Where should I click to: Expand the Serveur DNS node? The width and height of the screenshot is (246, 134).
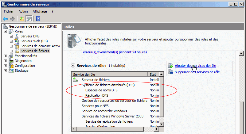11,36
